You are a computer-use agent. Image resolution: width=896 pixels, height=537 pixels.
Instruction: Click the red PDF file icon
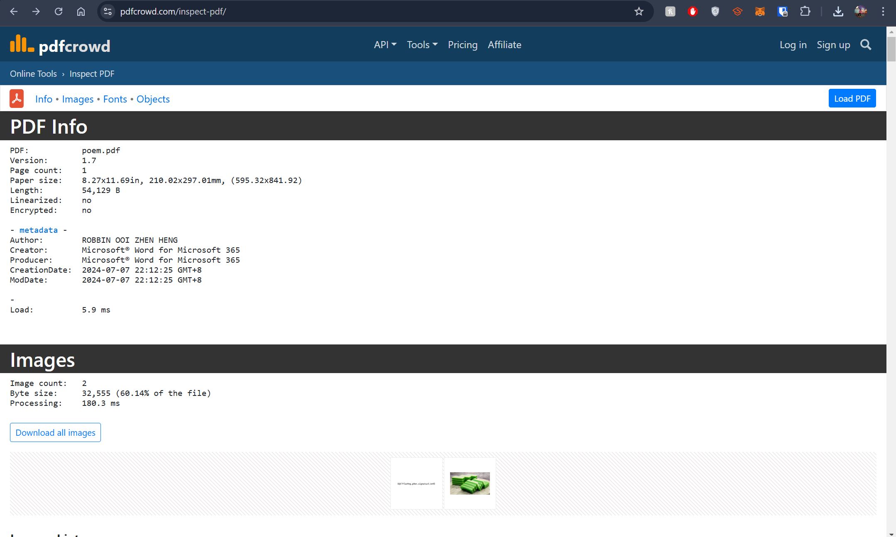[17, 99]
